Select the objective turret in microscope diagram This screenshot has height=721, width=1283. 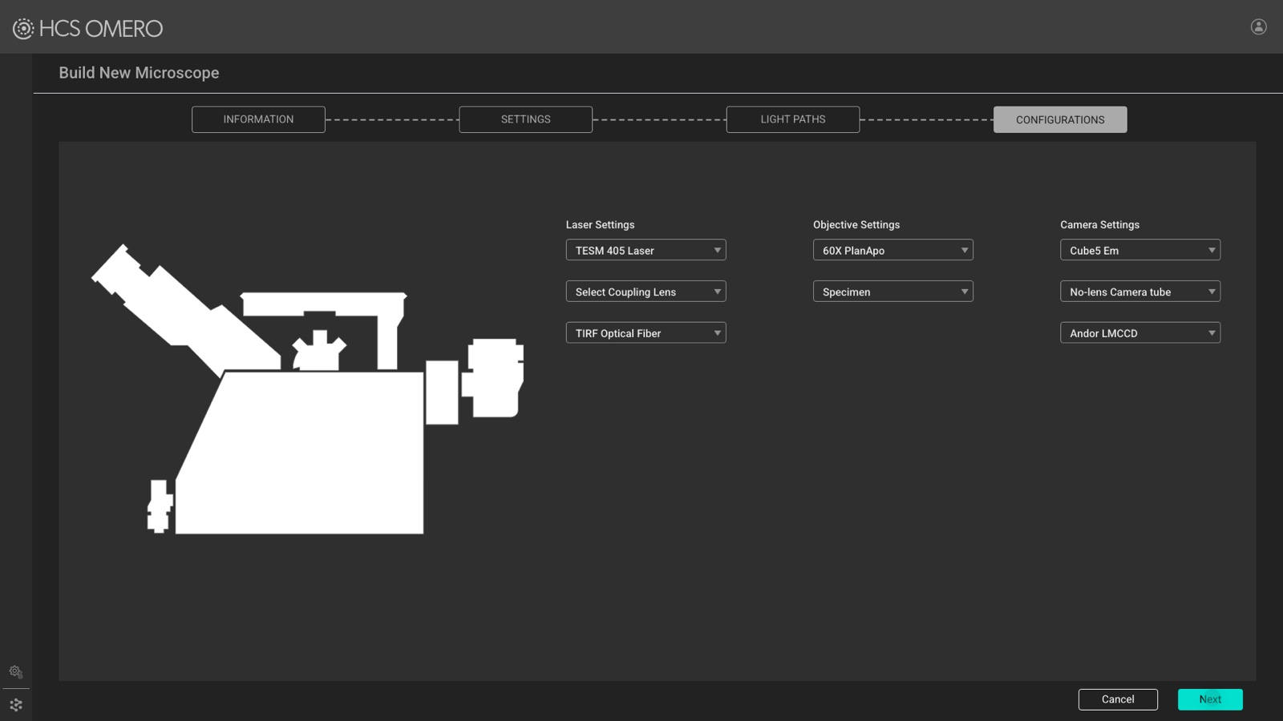pyautogui.click(x=319, y=351)
